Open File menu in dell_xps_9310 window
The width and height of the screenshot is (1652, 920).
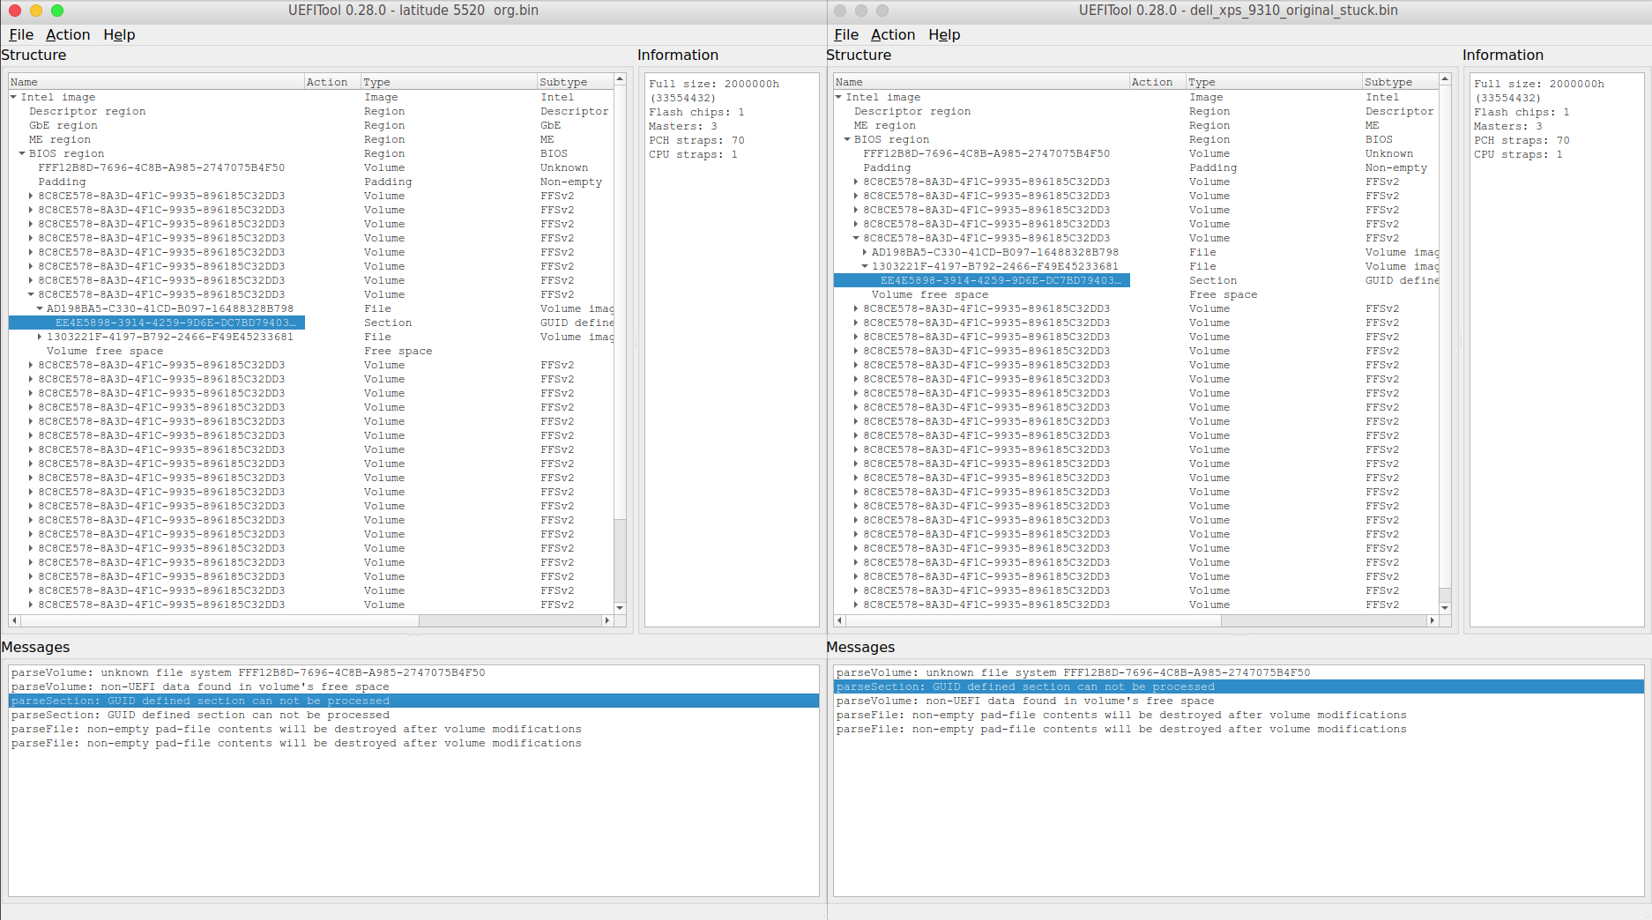pos(846,34)
